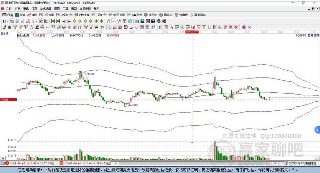Click the teal calculator icon
This screenshot has height=173, width=320.
(142, 21)
